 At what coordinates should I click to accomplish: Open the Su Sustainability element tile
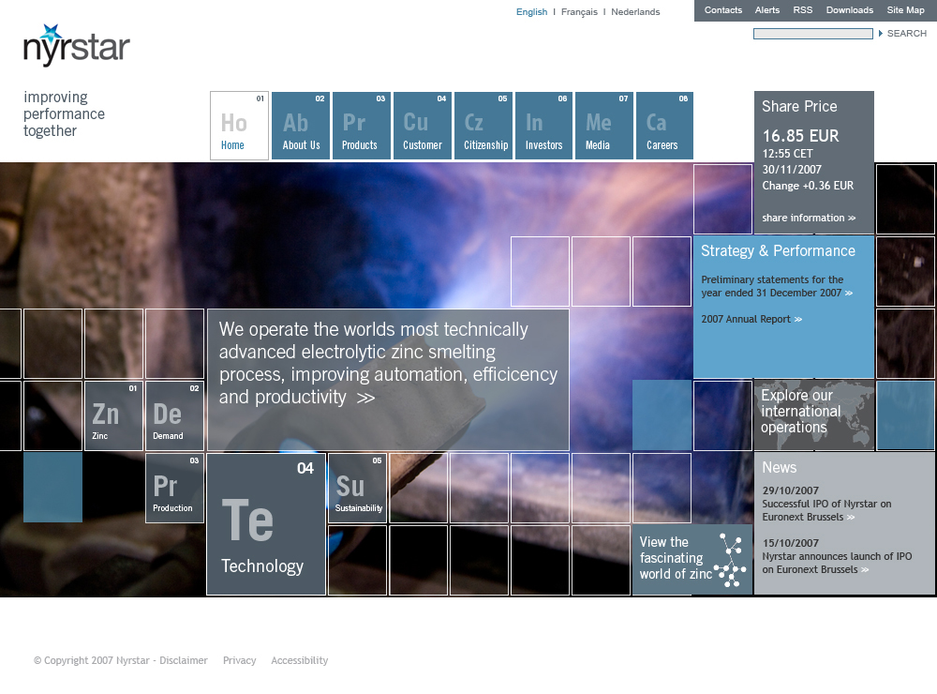coord(357,488)
